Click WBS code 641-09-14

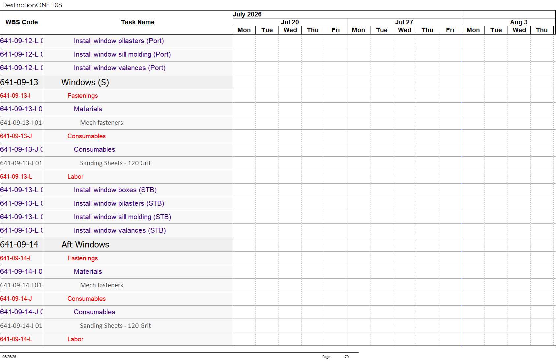click(19, 245)
